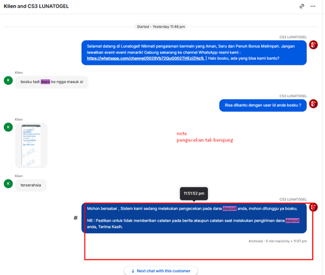Image resolution: width=325 pixels, height=275 pixels.
Task: Click the 'Selamat datang di Lunatogel' welcome message
Action: pyautogui.click(x=194, y=53)
